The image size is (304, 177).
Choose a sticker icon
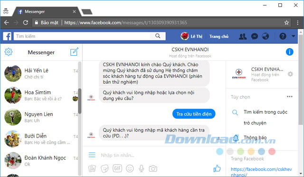coord(104,168)
